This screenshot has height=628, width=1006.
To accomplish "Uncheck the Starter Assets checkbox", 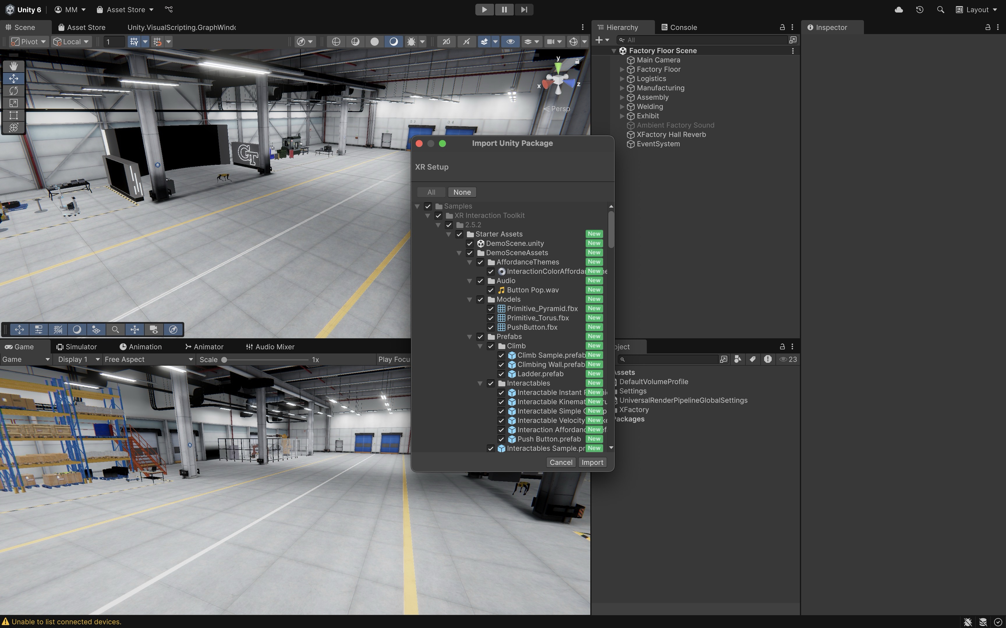I will click(x=459, y=234).
